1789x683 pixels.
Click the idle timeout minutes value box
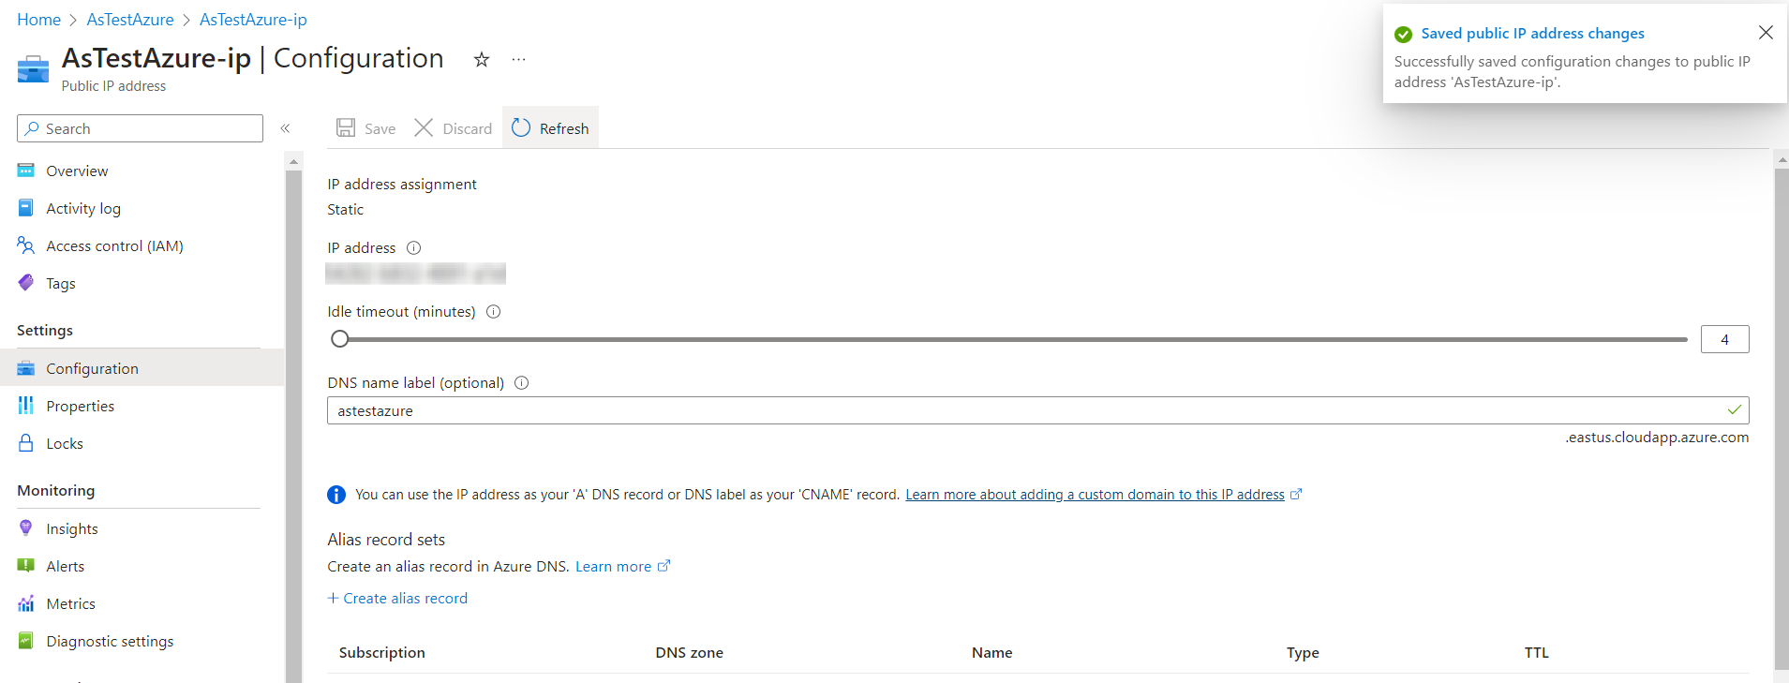(x=1723, y=339)
